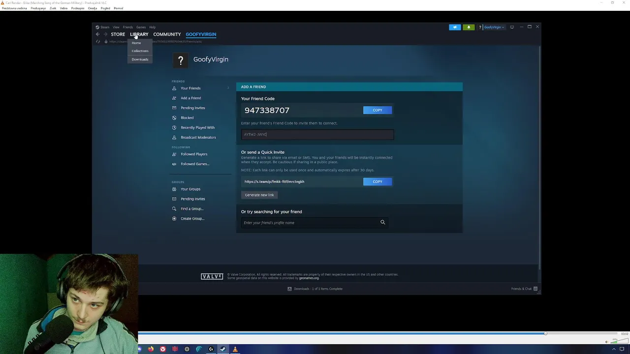Open the GoofyVirgin account dropdown
The height and width of the screenshot is (354, 630).
tap(494, 27)
